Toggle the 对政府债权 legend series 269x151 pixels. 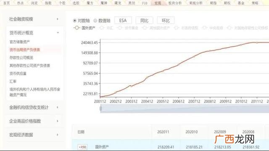click(x=186, y=28)
